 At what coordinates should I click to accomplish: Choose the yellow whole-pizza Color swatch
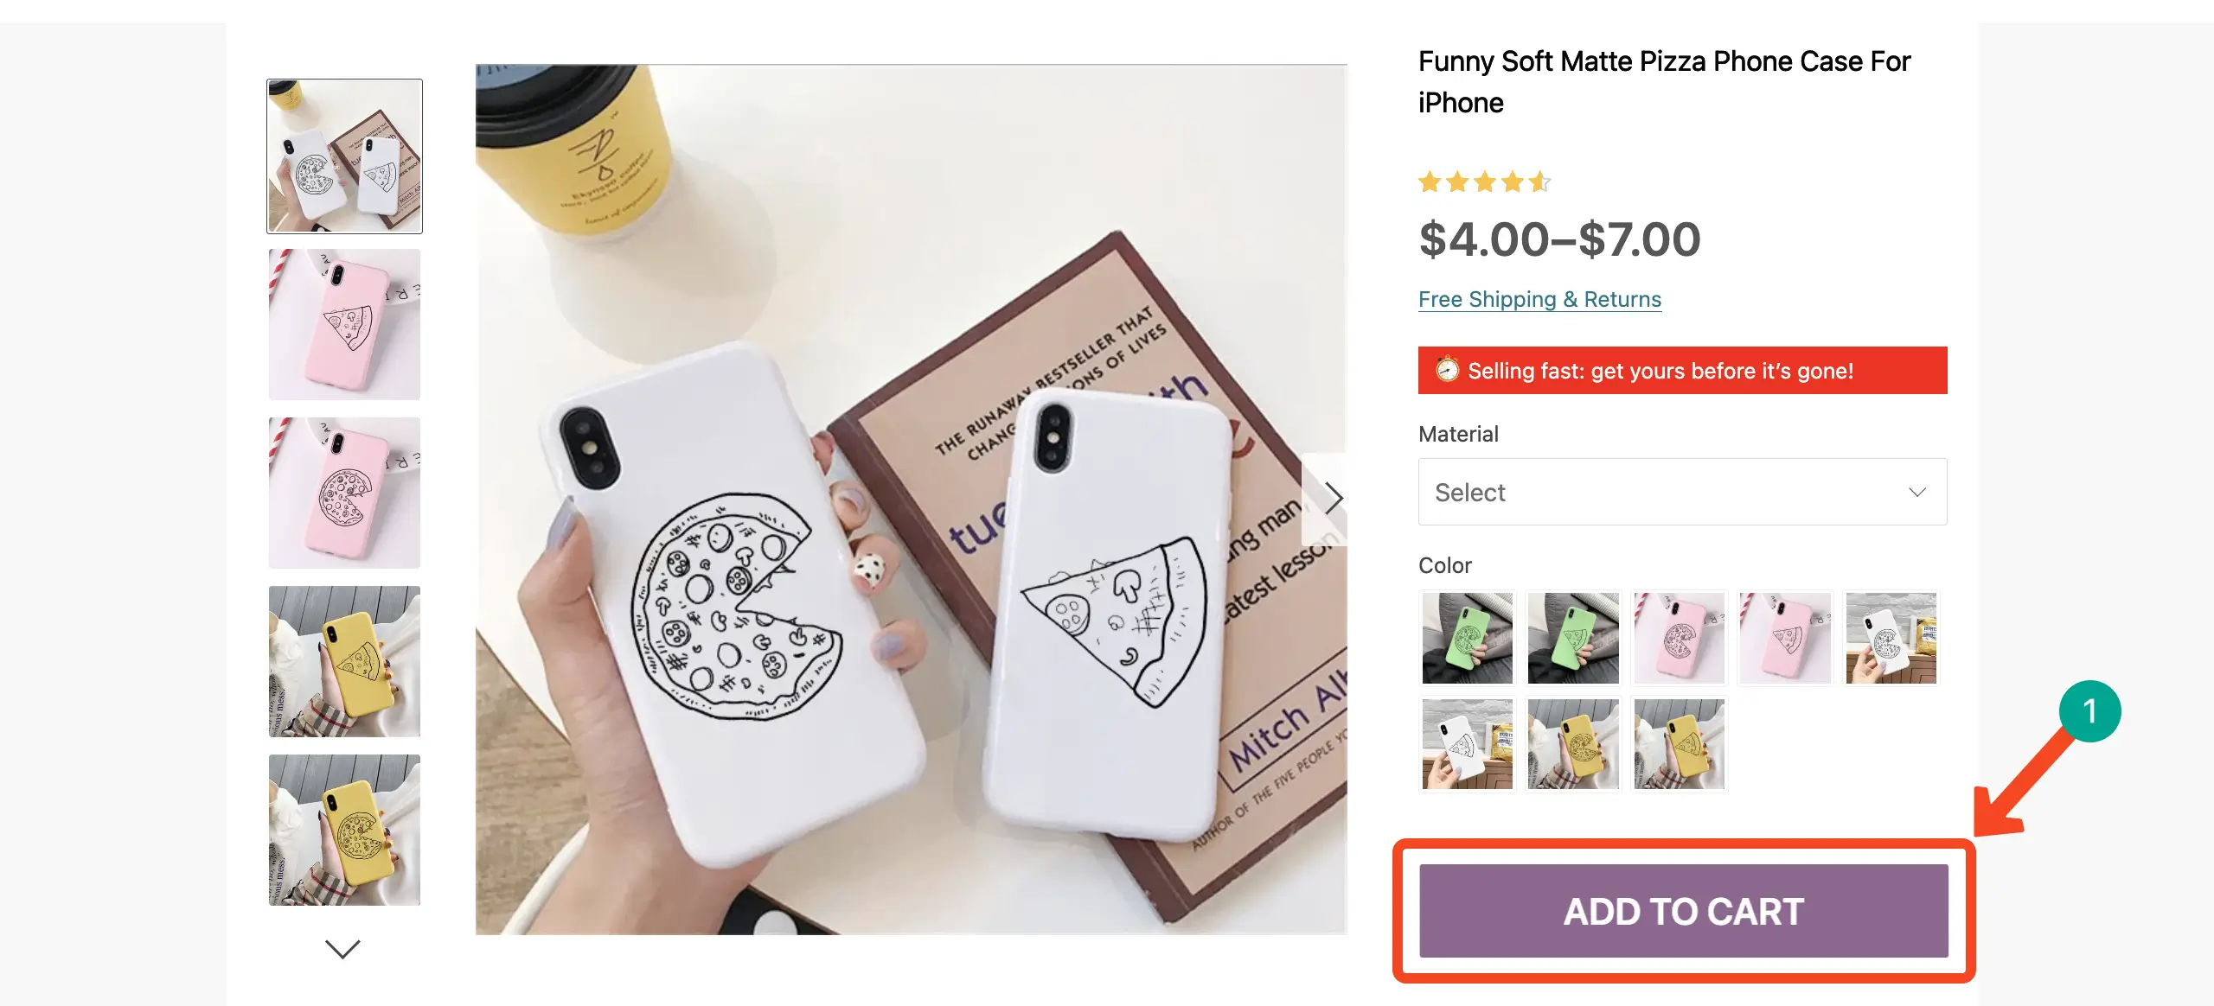tap(1573, 744)
